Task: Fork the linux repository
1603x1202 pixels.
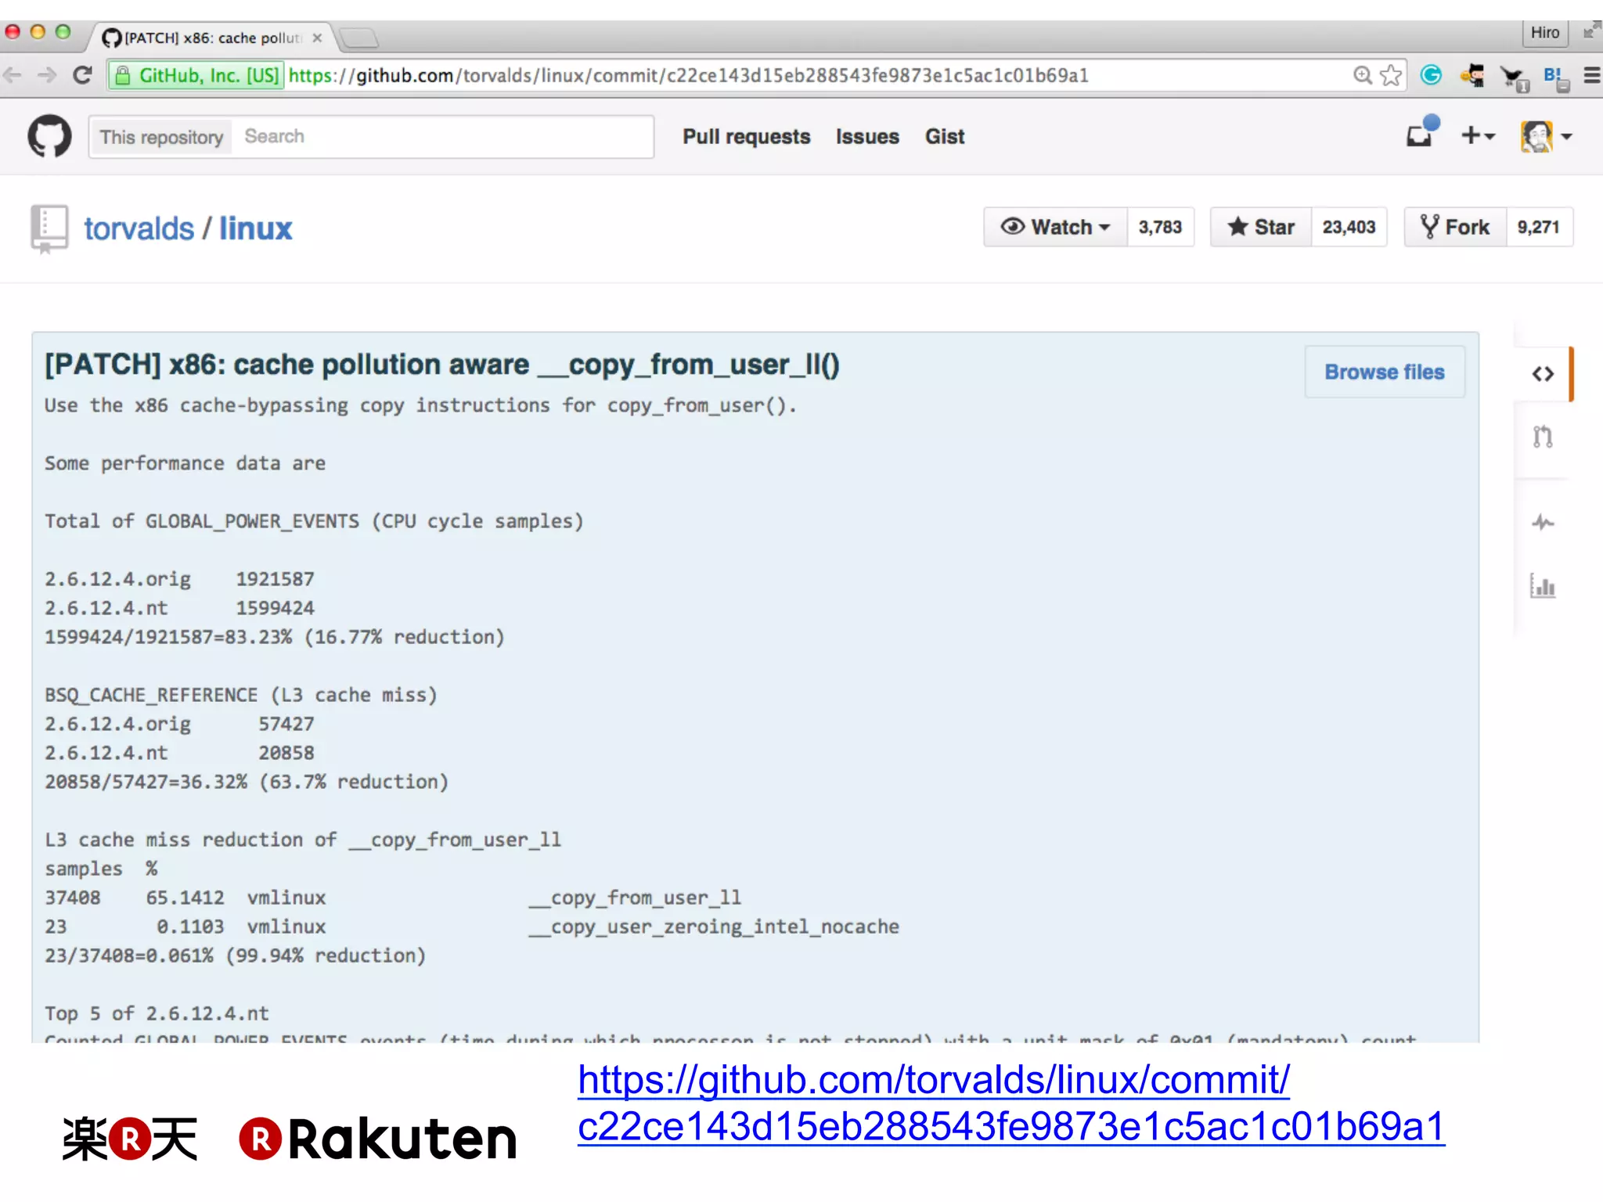Action: pyautogui.click(x=1455, y=227)
